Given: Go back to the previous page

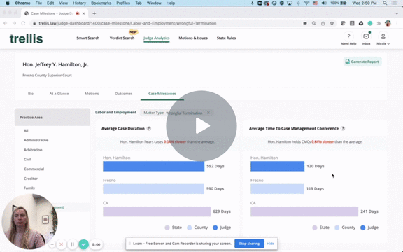Looking at the screenshot, I should pyautogui.click(x=6, y=23).
